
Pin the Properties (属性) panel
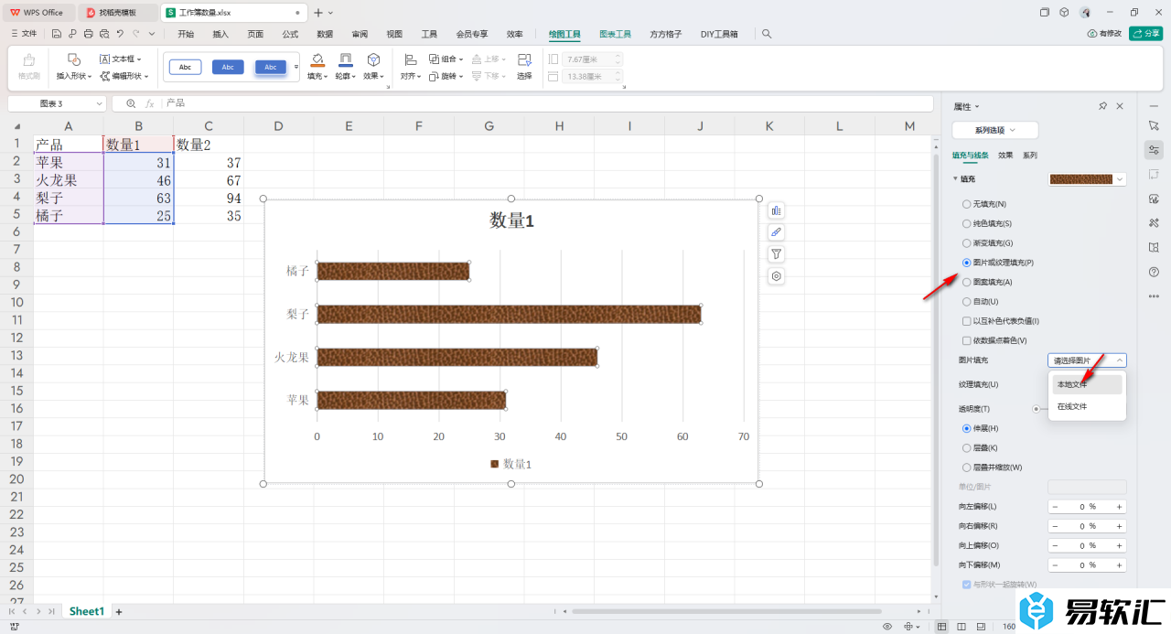1103,106
